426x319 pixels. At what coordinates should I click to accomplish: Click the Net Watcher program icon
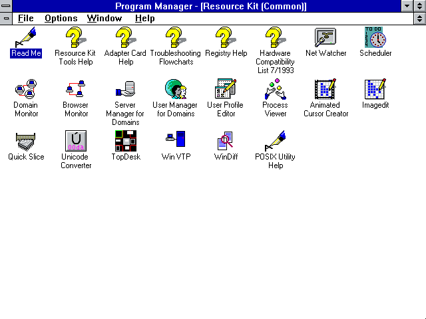[x=325, y=37]
